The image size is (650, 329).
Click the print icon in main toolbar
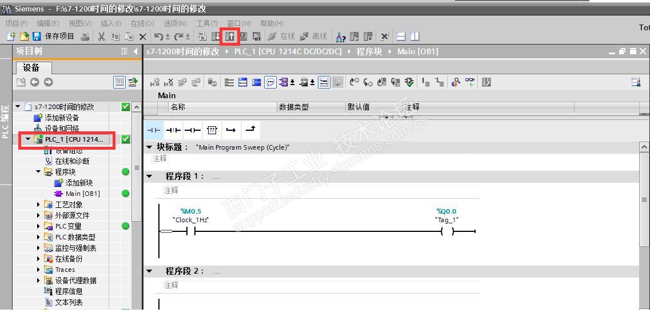click(85, 37)
